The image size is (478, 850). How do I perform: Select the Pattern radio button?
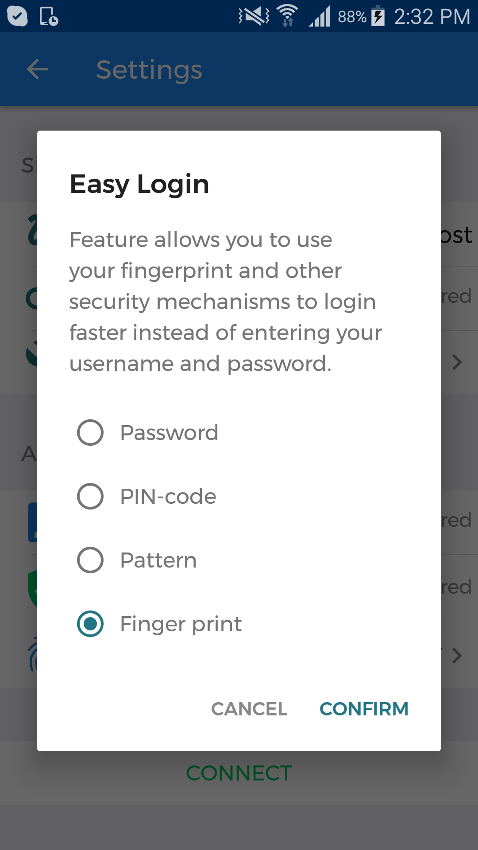(x=137, y=560)
